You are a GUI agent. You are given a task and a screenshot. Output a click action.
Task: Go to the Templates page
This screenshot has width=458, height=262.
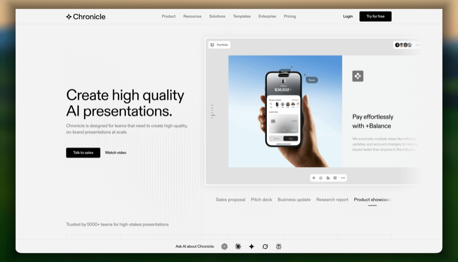coord(242,17)
